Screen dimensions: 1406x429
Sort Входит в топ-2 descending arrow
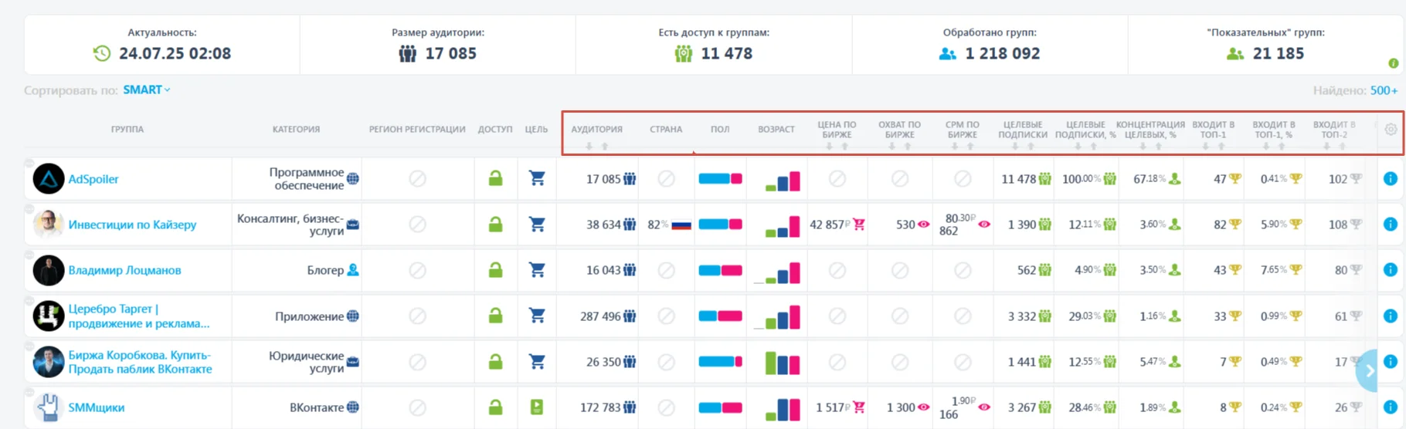point(1326,146)
